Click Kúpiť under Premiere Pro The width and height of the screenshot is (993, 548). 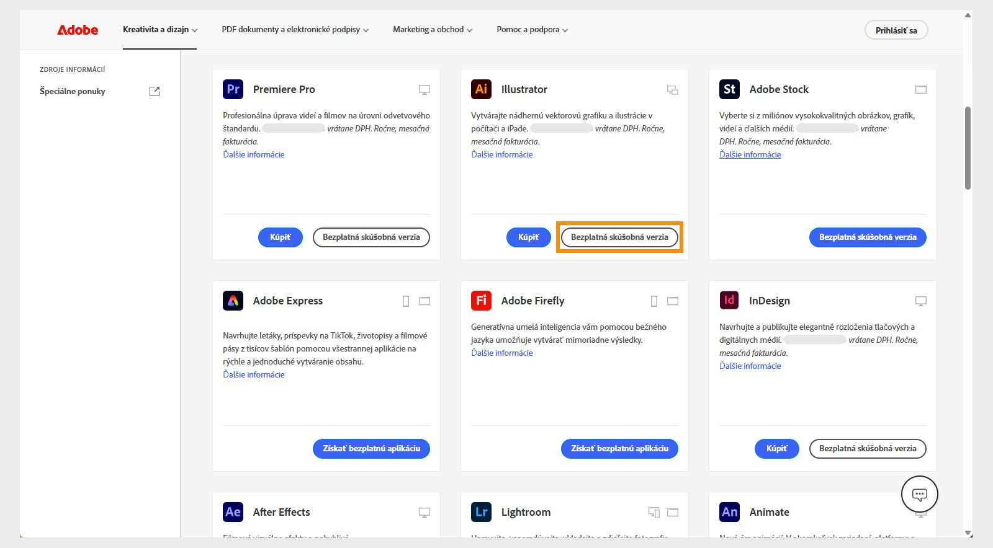[280, 237]
